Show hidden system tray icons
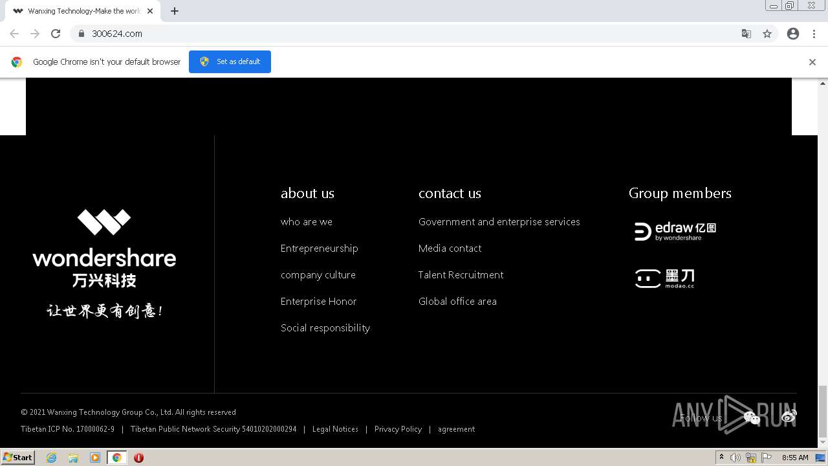This screenshot has height=466, width=828. [722, 458]
